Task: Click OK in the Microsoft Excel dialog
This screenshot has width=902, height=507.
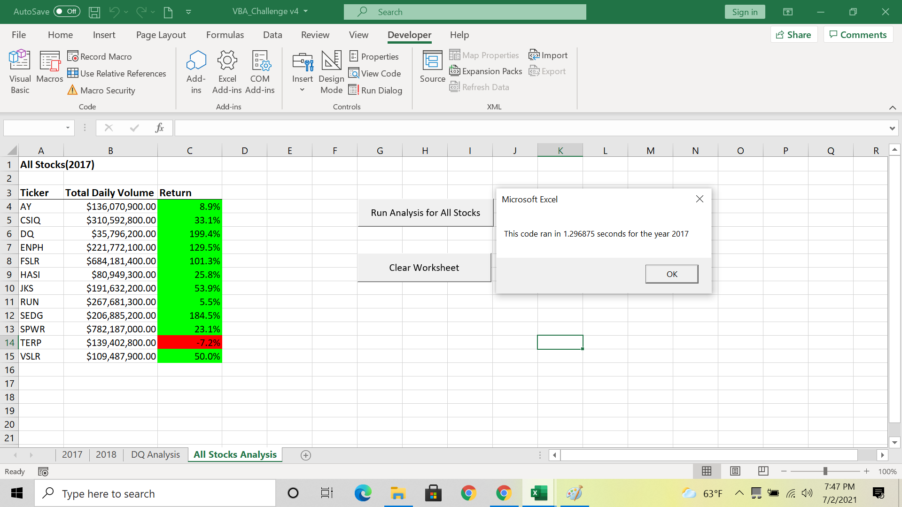Action: tap(671, 274)
